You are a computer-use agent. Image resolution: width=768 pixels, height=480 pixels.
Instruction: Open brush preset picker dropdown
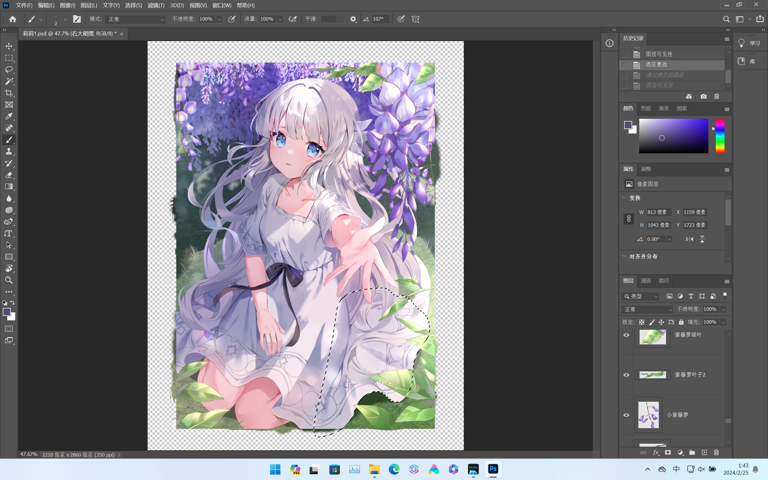(65, 19)
